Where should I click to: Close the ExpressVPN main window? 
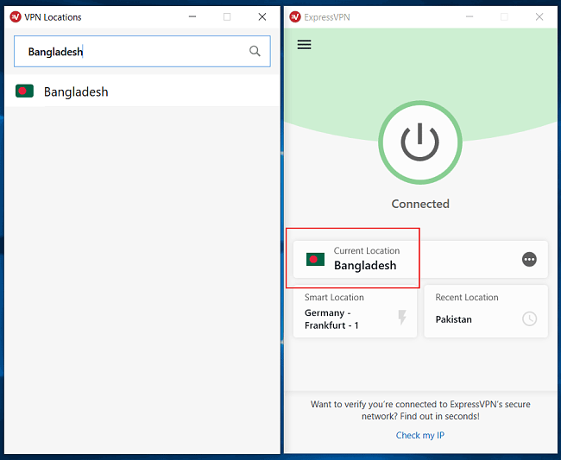539,16
